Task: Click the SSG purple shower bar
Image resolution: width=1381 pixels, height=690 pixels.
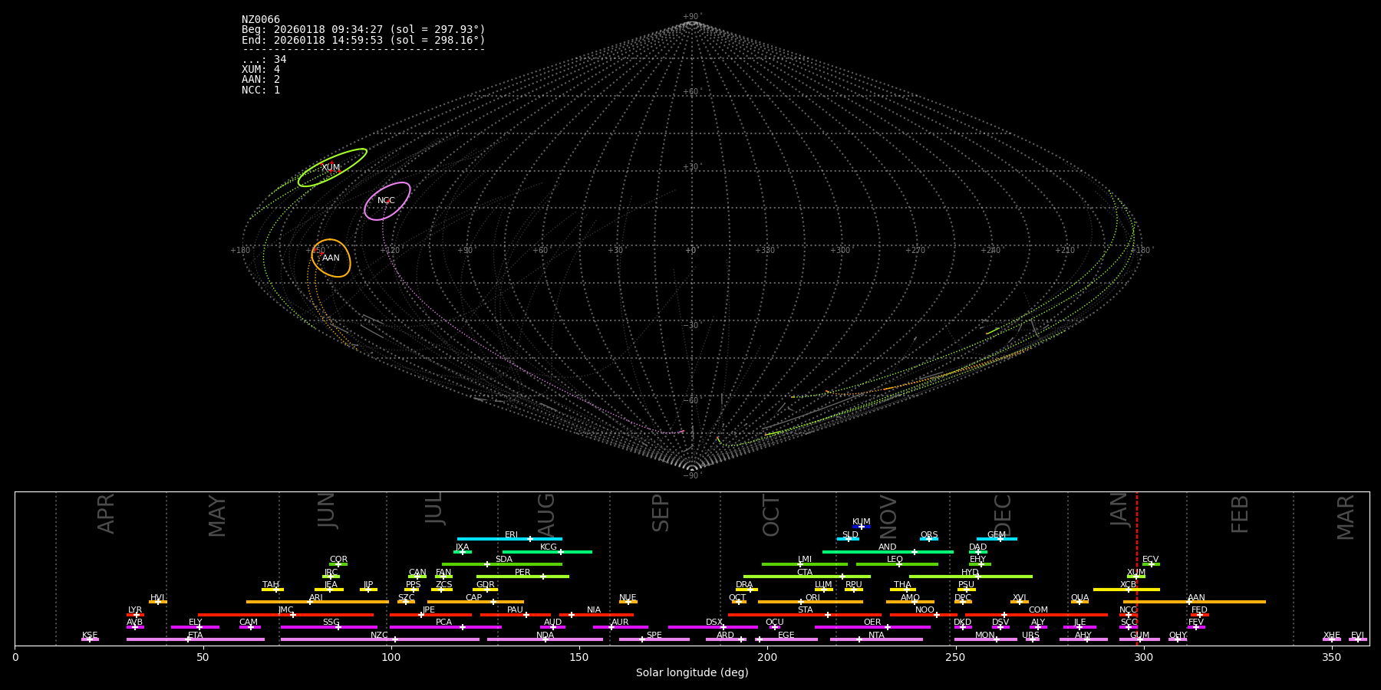Action: [328, 627]
